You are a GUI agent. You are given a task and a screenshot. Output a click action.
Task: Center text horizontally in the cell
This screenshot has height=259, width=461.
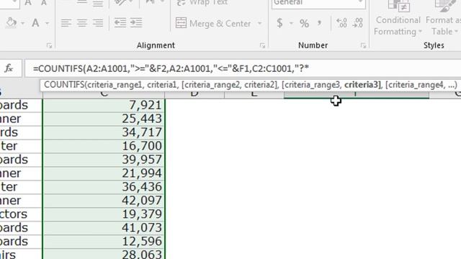(x=82, y=23)
